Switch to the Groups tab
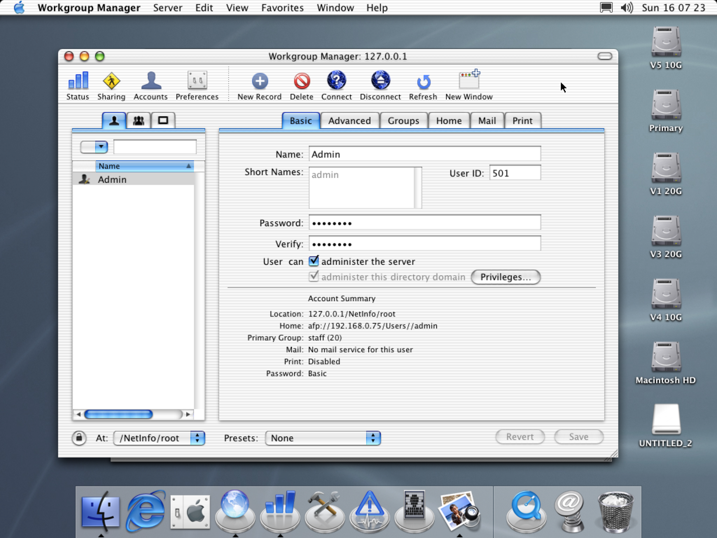The width and height of the screenshot is (717, 538). pyautogui.click(x=403, y=121)
